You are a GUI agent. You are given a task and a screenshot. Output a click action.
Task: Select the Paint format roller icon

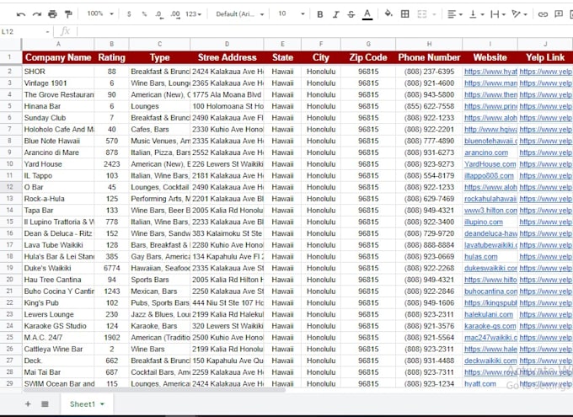(x=68, y=14)
